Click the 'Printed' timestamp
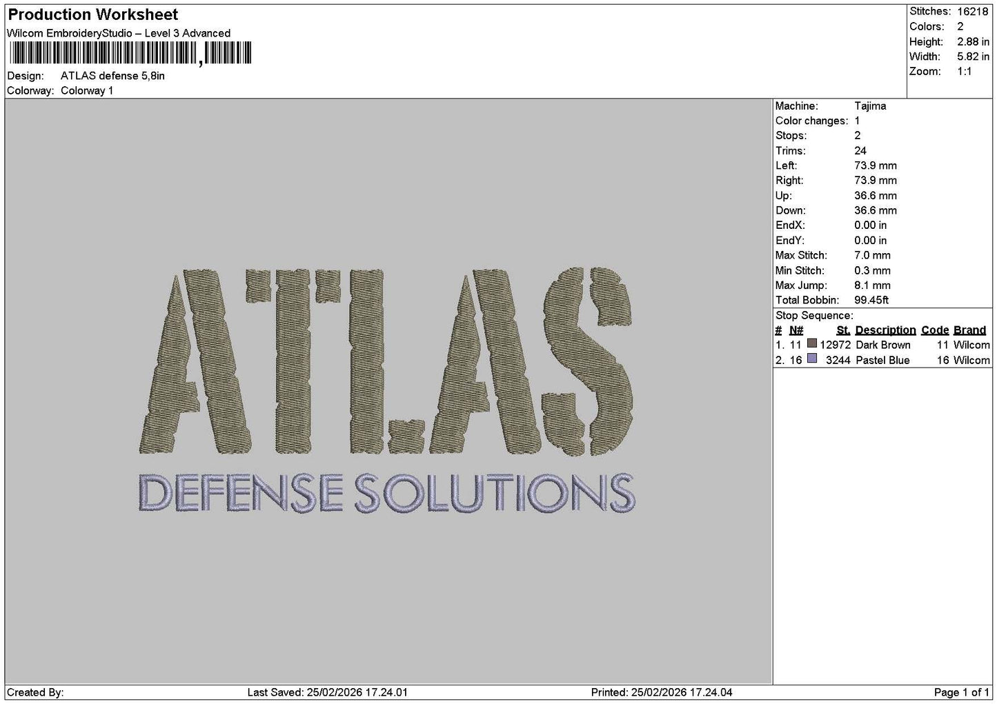The image size is (997, 704). coord(662,692)
